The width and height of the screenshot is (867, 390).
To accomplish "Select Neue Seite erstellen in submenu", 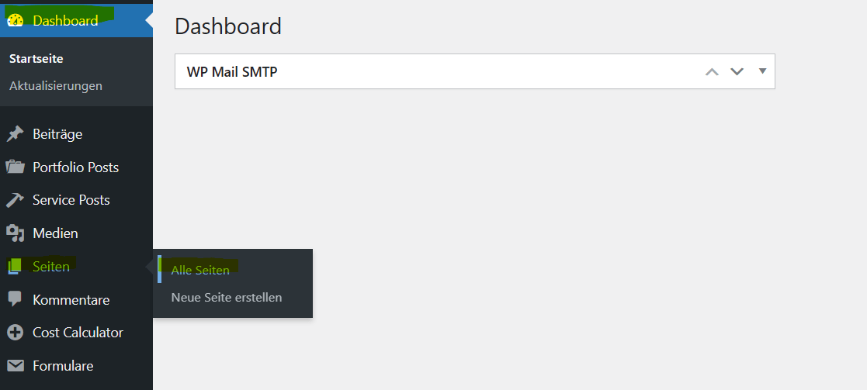I will [x=227, y=297].
